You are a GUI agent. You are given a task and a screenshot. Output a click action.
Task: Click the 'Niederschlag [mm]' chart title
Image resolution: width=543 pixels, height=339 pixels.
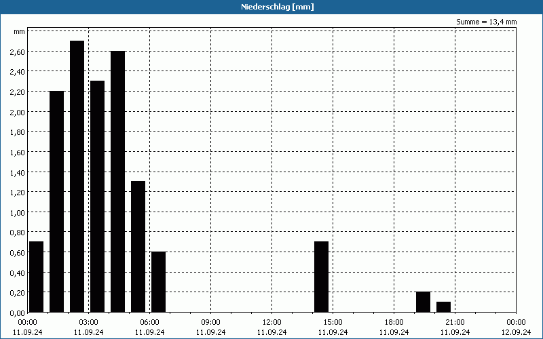pyautogui.click(x=278, y=7)
